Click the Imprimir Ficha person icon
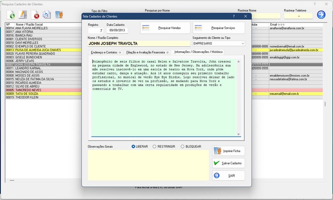 point(217,151)
